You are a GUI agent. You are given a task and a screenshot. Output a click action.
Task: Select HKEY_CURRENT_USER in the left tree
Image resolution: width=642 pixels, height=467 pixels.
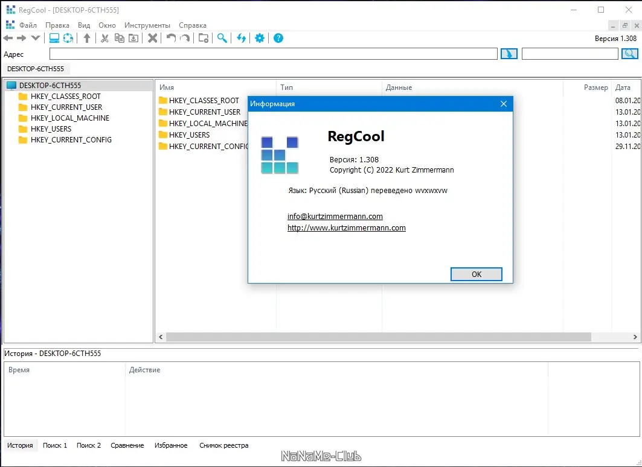click(66, 107)
